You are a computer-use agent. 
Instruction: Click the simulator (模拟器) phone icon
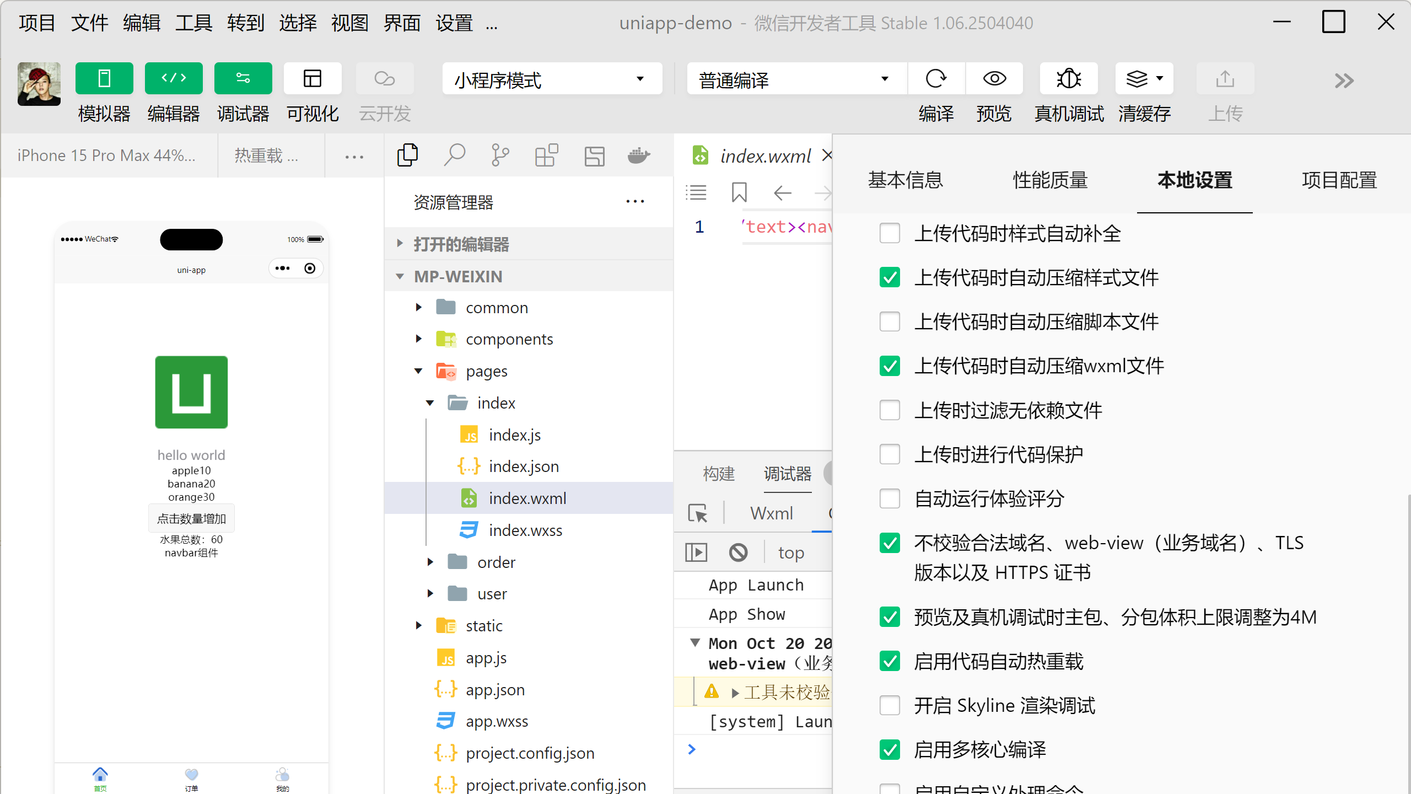click(x=104, y=78)
